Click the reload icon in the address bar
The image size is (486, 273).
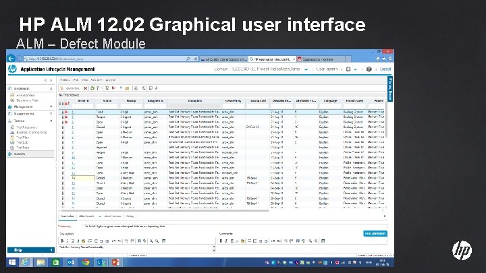click(x=196, y=59)
